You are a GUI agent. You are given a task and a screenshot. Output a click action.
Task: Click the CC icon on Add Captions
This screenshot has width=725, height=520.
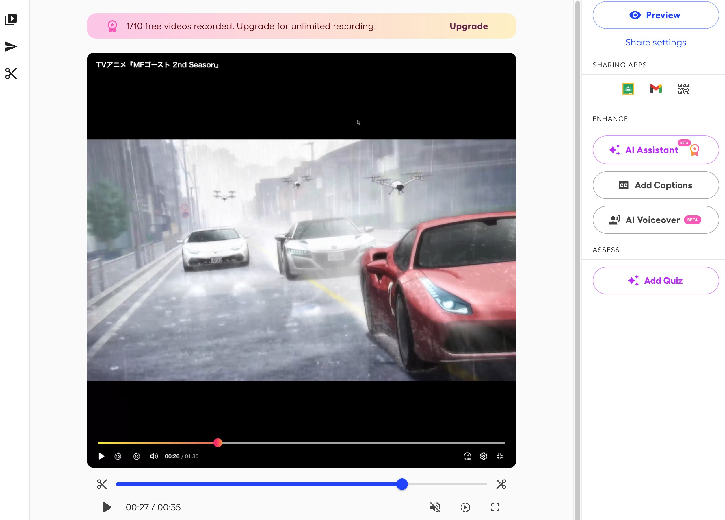tap(623, 185)
